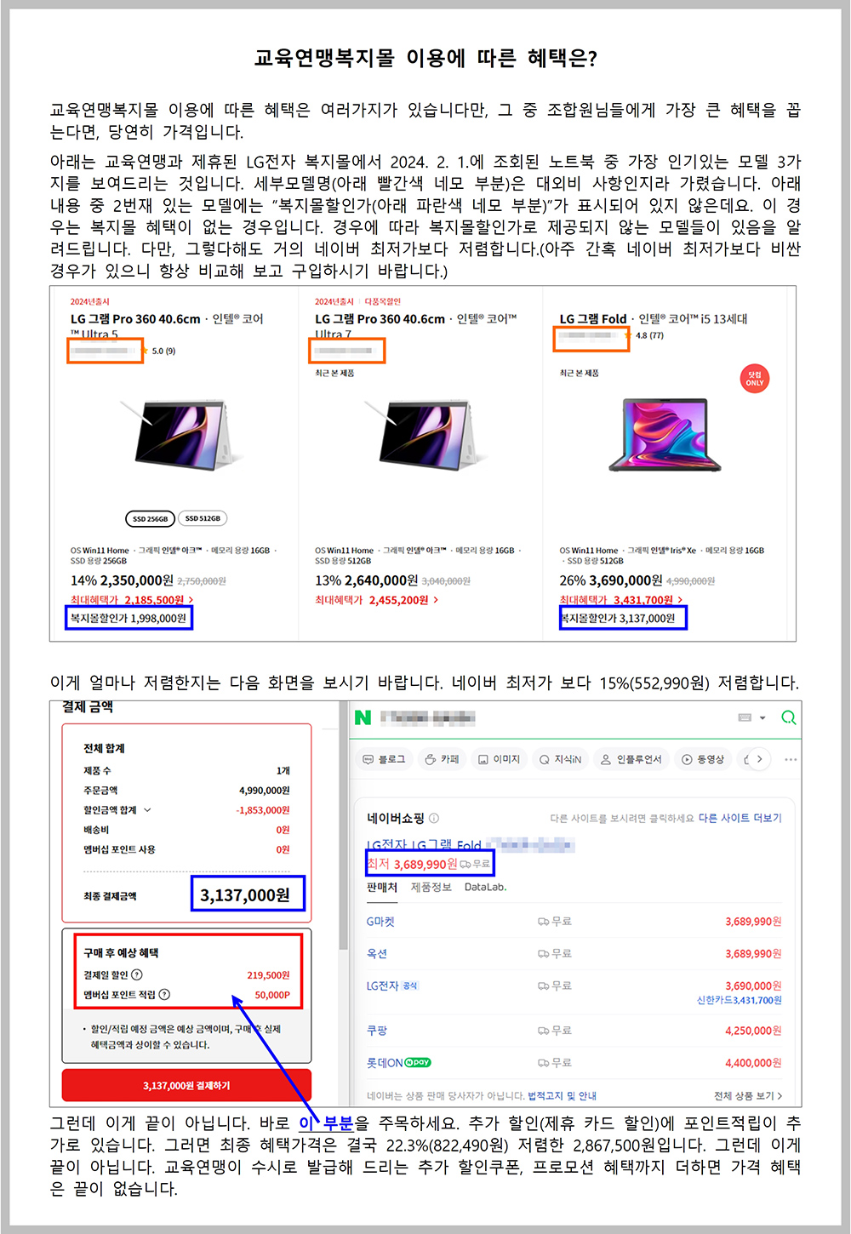Click the info icon next to 네이버쇼핑
This screenshot has width=851, height=1234.
coord(434,818)
